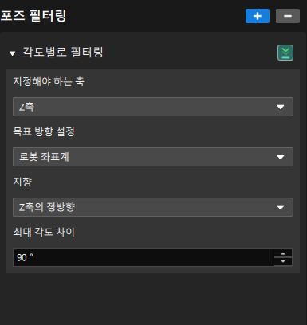Collapse the 각도별로 필터링 section triangle

tap(12, 53)
